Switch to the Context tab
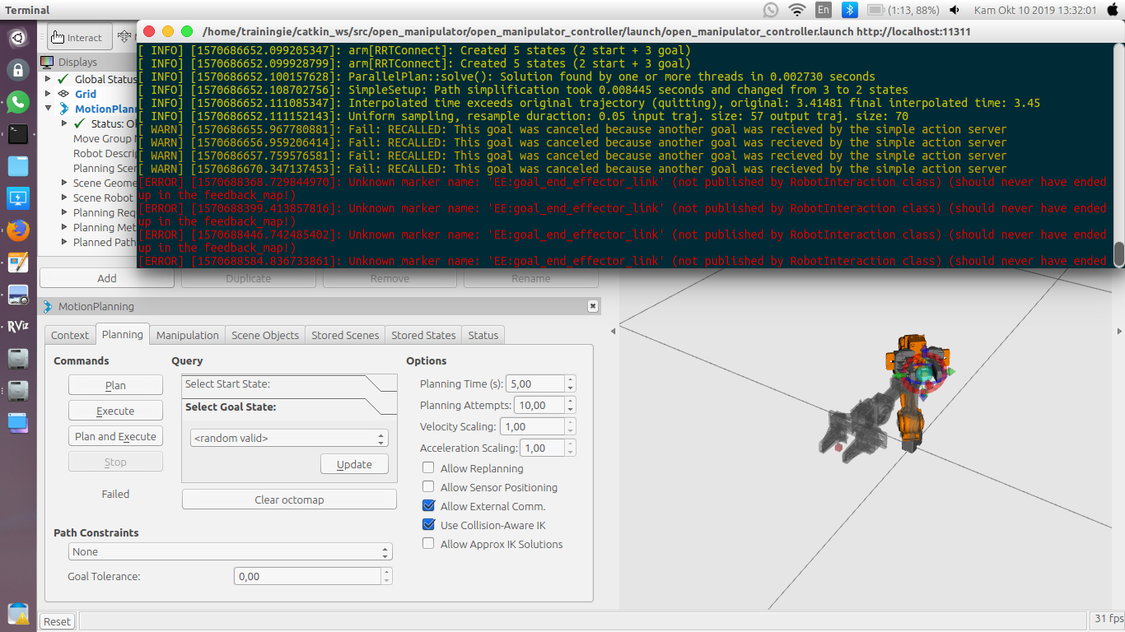The width and height of the screenshot is (1125, 632). click(70, 335)
